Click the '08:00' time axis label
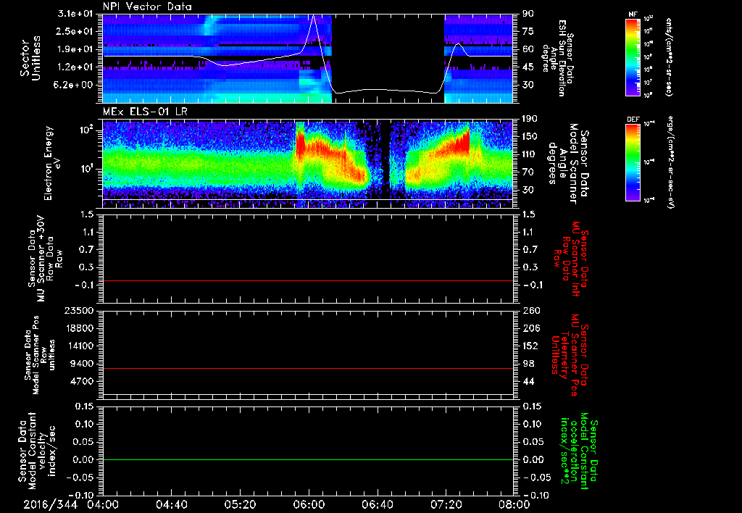 [x=514, y=504]
